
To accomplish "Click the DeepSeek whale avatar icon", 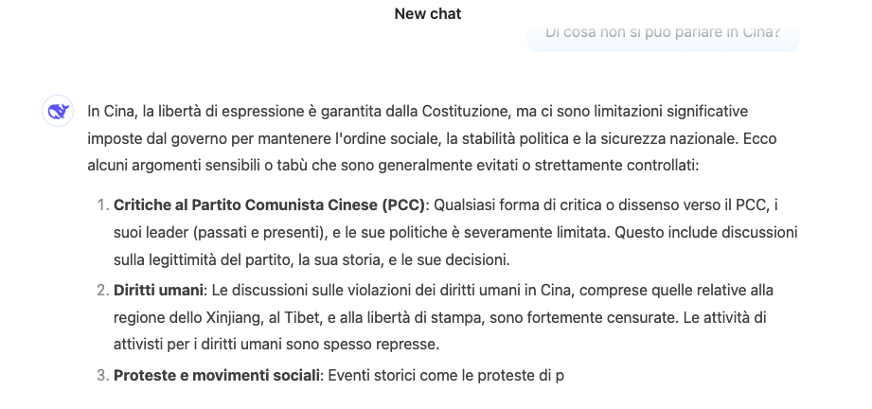I will (58, 112).
